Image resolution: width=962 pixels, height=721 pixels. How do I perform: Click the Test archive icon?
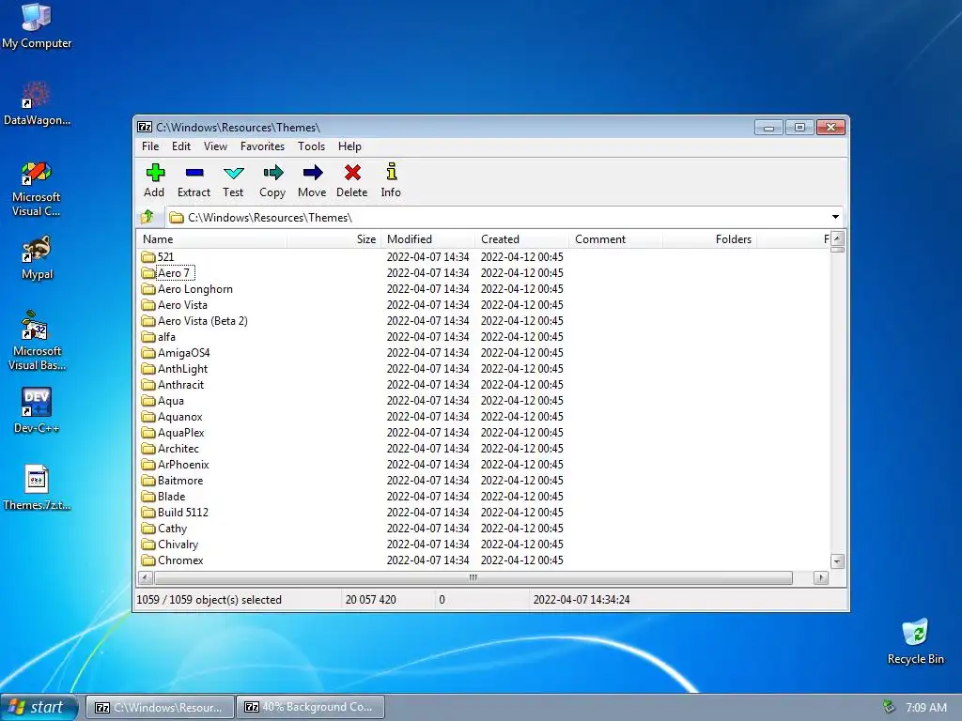tap(233, 173)
